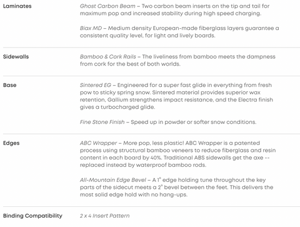Click the Sidewalls section heading
This screenshot has height=227, width=300.
pyautogui.click(x=16, y=57)
